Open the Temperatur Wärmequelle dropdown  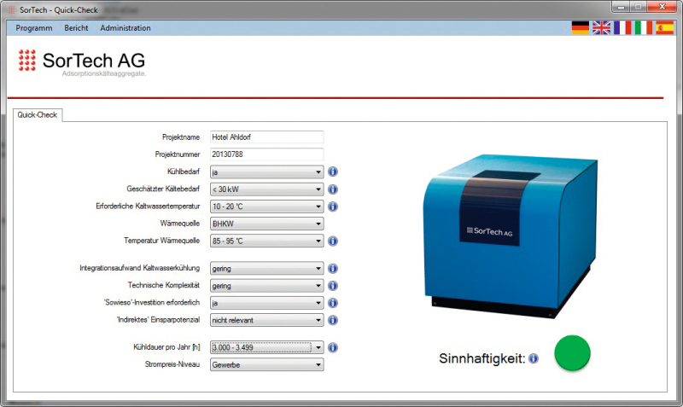(x=266, y=241)
